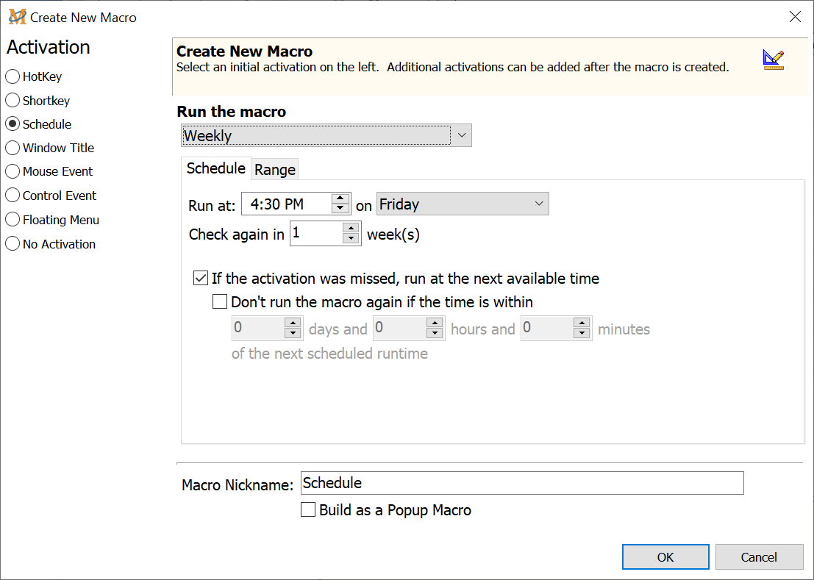
Task: Select the Floating Menu activation
Action: pos(13,220)
